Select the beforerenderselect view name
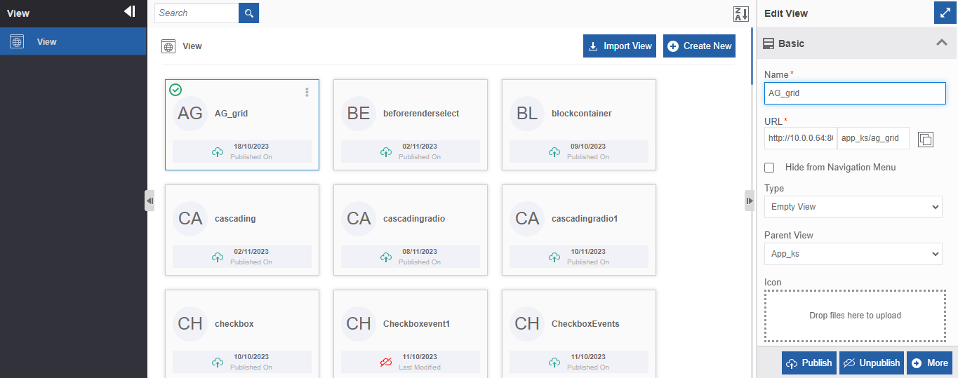This screenshot has width=958, height=378. [x=421, y=114]
